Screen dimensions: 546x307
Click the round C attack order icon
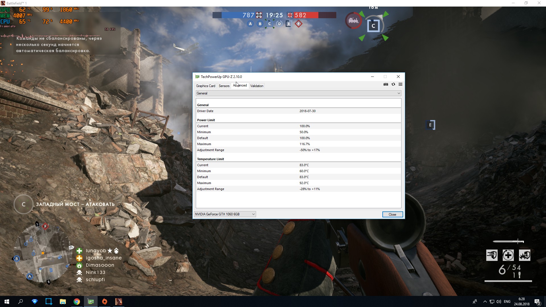click(24, 204)
